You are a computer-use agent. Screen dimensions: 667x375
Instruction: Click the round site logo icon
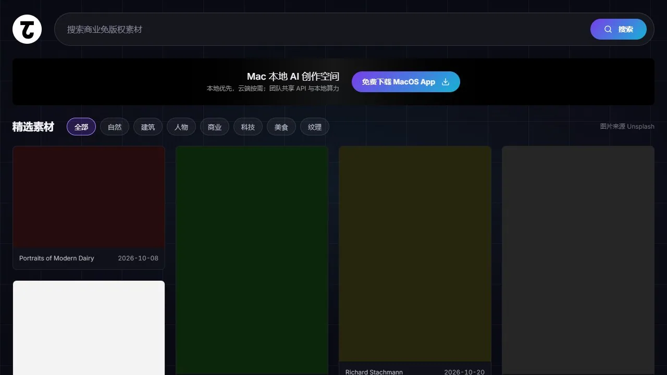coord(27,29)
